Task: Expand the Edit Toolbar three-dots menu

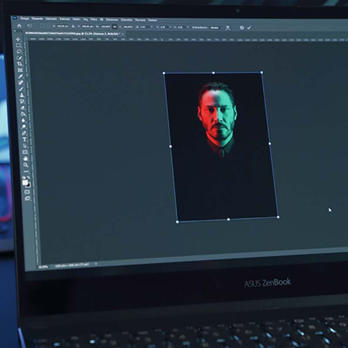Action: pyautogui.click(x=27, y=171)
